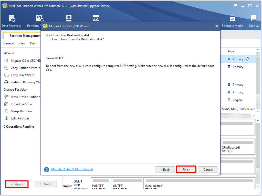
Task: Open the General menu
Action: coord(8,43)
